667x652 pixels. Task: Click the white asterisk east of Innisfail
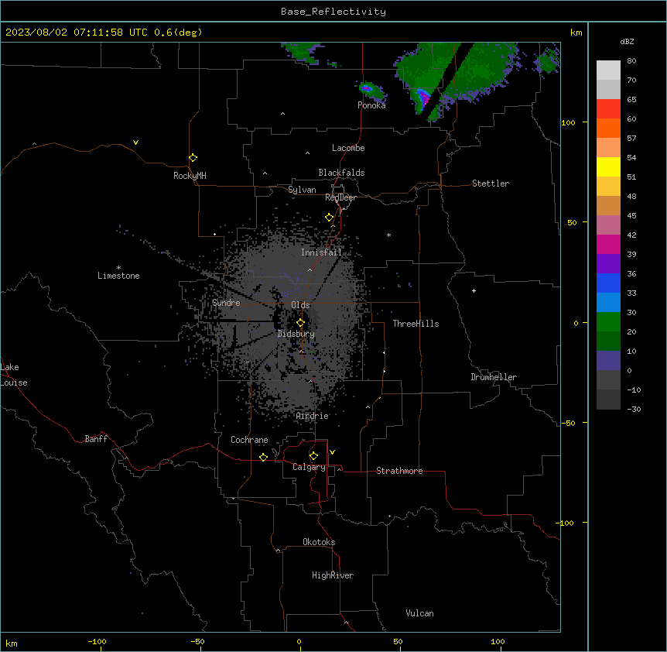tap(388, 235)
